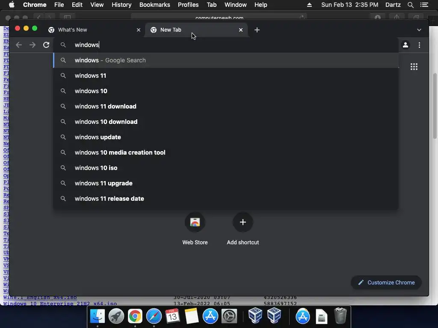The width and height of the screenshot is (438, 328).
Task: Open the Web Store shortcut
Action: click(x=195, y=222)
